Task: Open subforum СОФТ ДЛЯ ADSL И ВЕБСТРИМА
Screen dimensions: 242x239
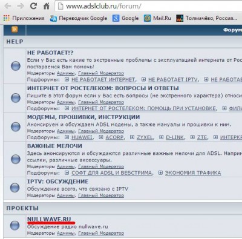Action: tap(112, 173)
